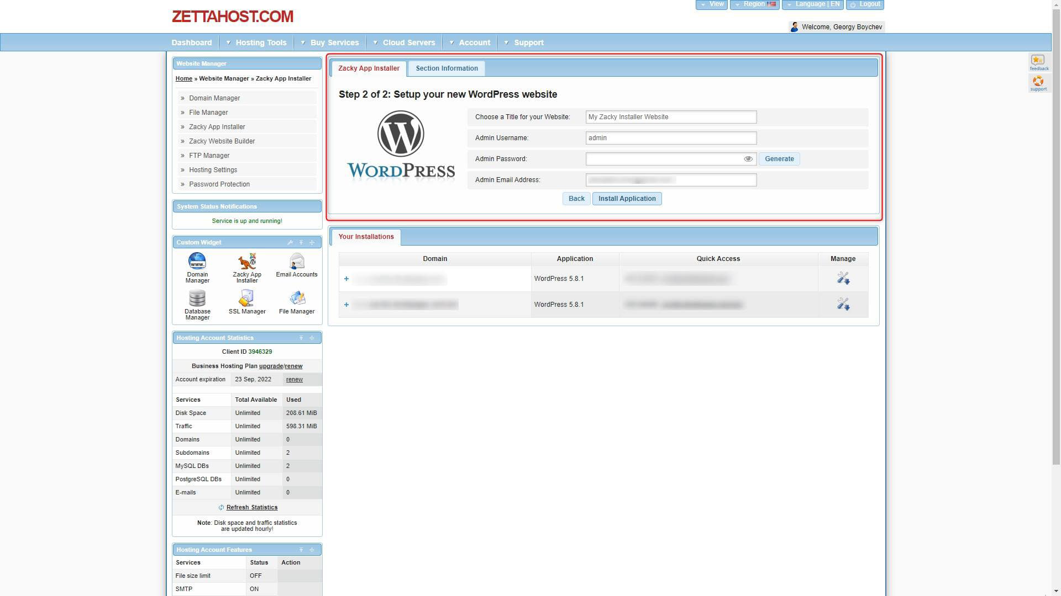Viewport: 1061px width, 596px height.
Task: Click wrench settings icon on Custom Widget
Action: point(290,243)
